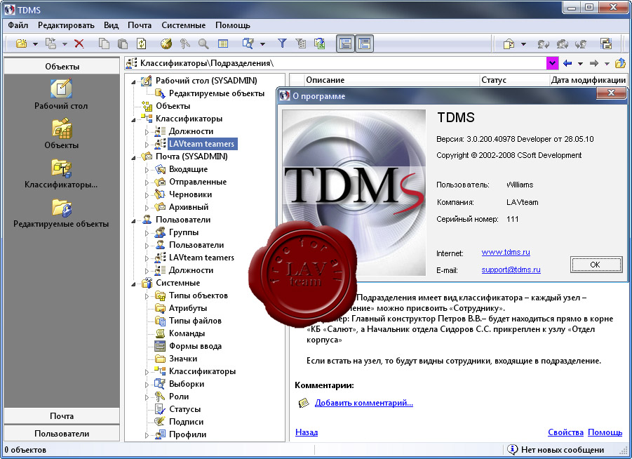Viewport: 632px width, 459px height.
Task: Open the Файл menu
Action: 18,25
